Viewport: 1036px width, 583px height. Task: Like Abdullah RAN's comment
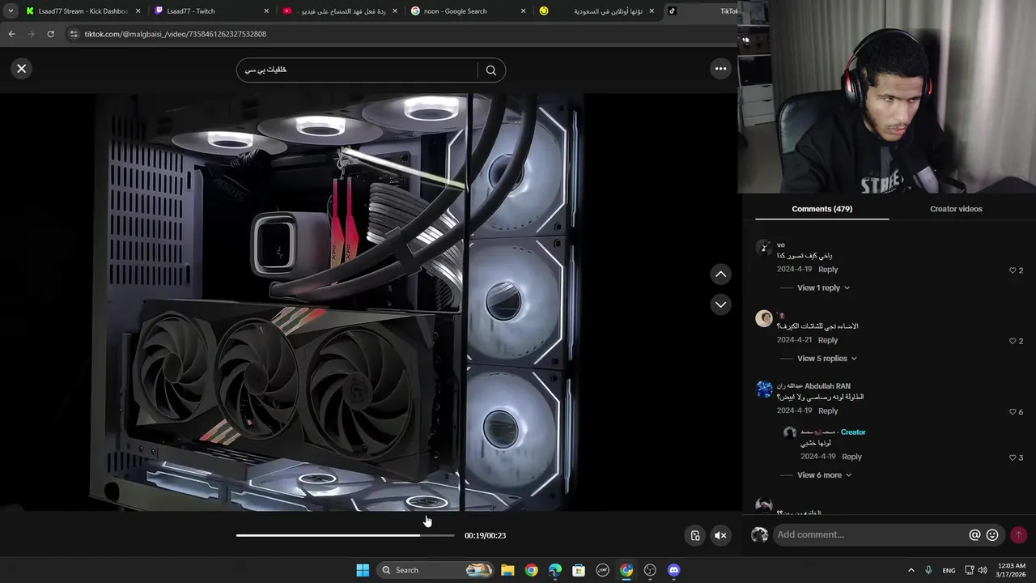click(x=1013, y=412)
